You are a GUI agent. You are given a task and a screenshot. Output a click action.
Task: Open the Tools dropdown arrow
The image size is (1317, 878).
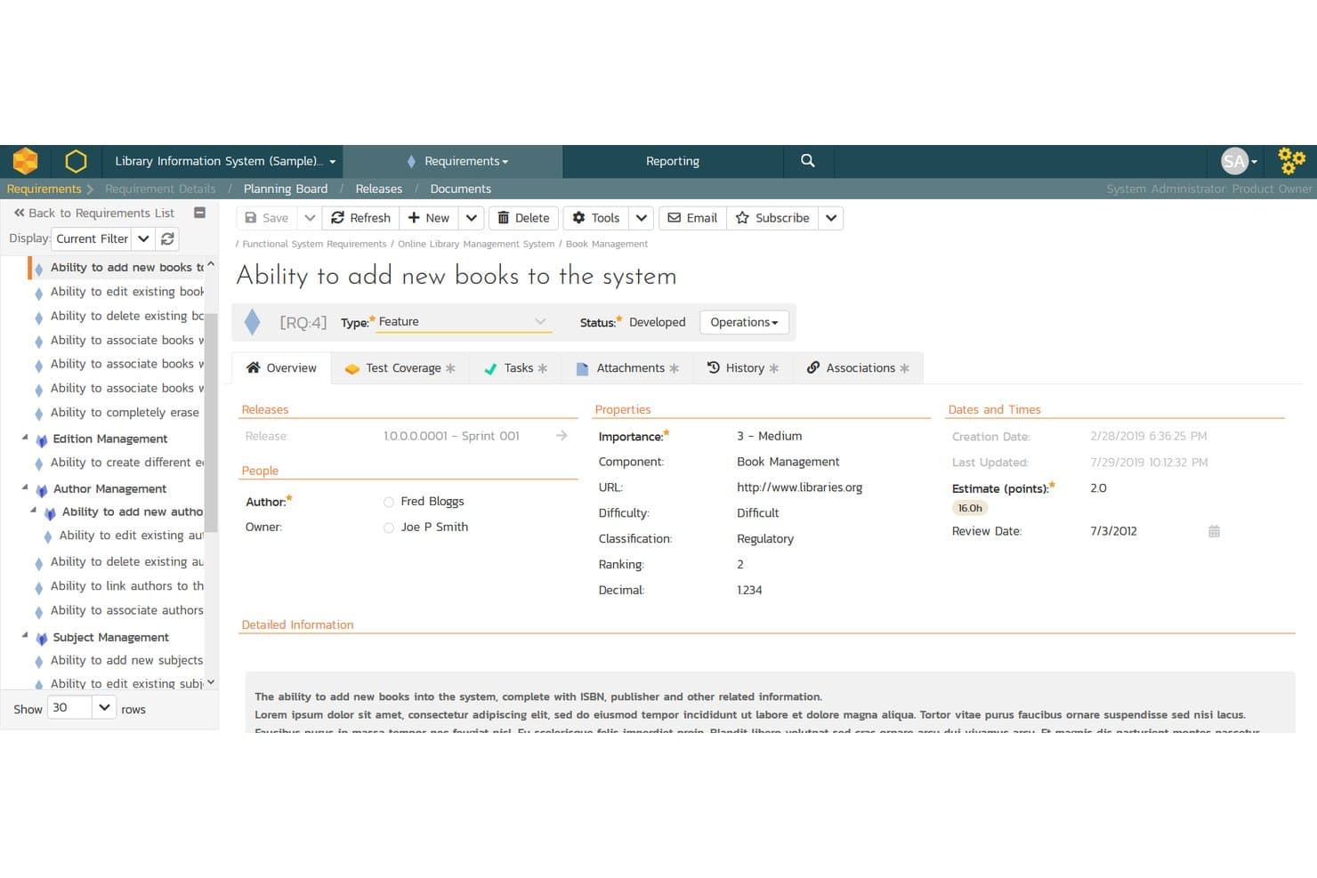pos(641,218)
